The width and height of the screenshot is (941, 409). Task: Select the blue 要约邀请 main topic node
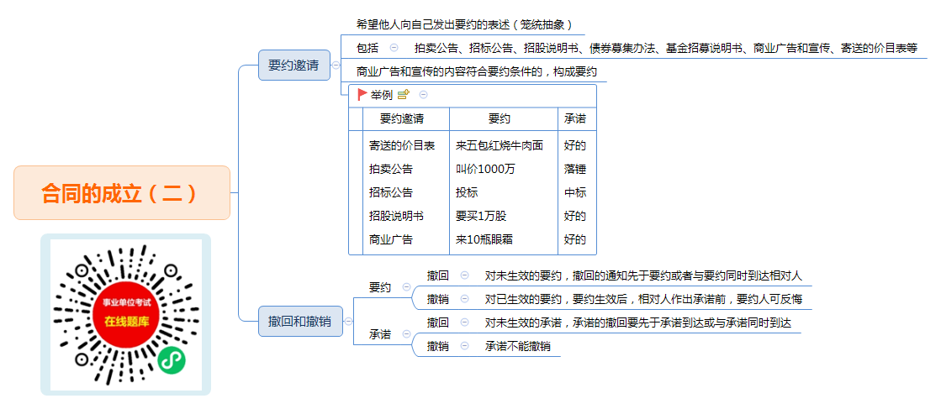[x=294, y=66]
